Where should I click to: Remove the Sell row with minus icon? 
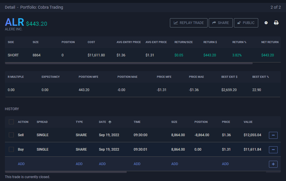pyautogui.click(x=273, y=135)
